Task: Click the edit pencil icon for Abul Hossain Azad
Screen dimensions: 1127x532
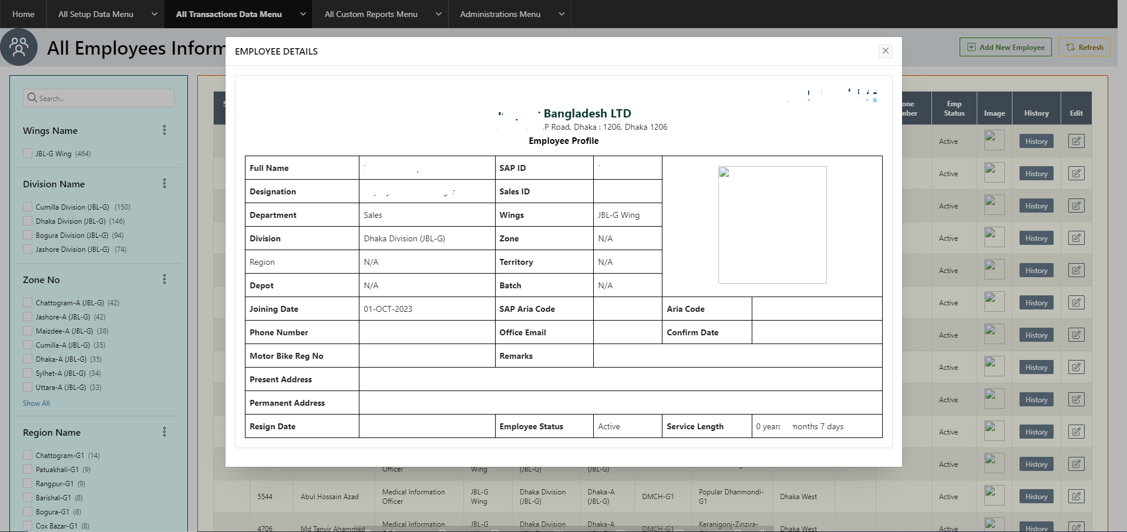Action: [1076, 496]
